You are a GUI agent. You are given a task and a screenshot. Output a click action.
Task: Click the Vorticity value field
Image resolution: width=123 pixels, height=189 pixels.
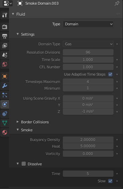tap(88, 154)
